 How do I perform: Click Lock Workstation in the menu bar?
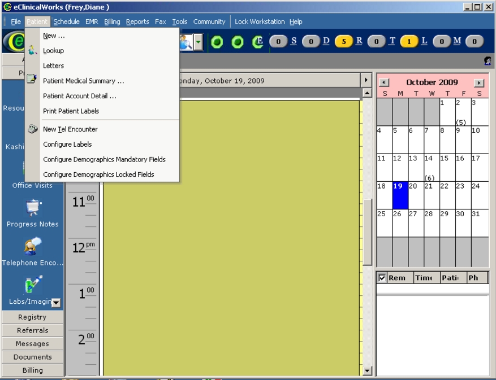[260, 22]
